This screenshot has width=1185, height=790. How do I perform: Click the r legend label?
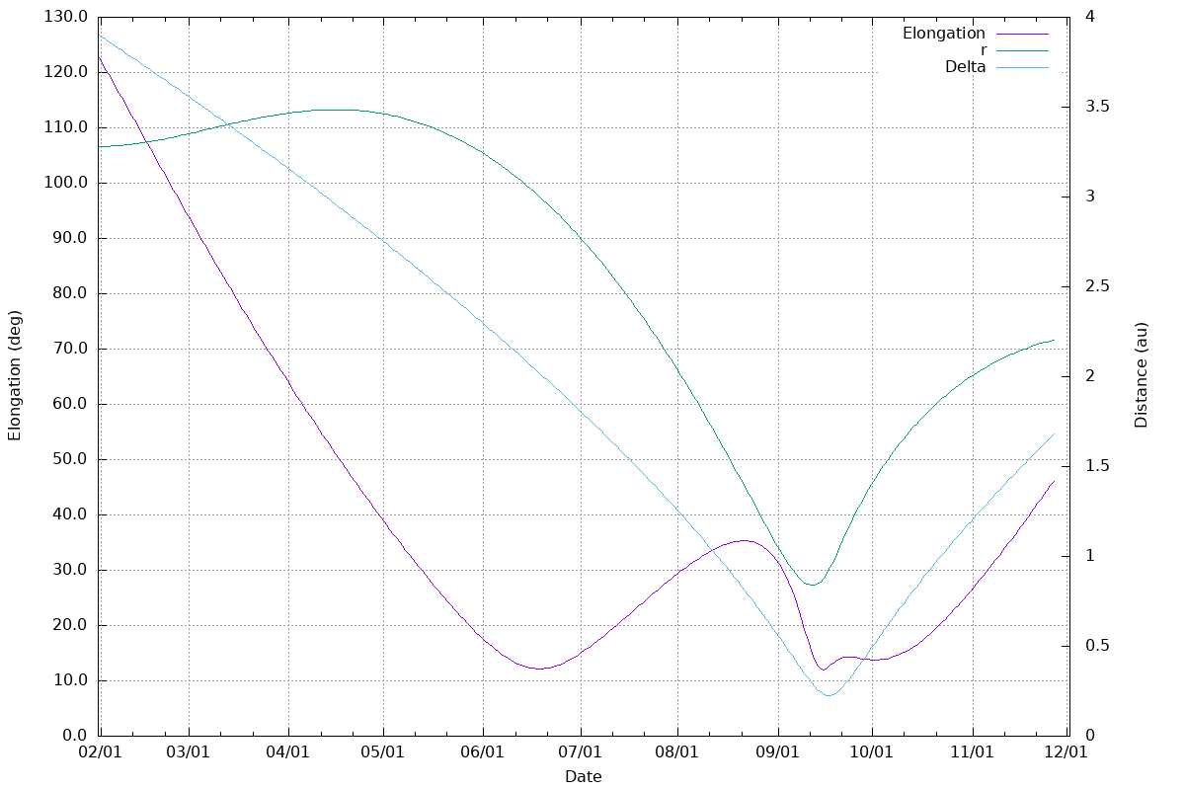tap(983, 50)
